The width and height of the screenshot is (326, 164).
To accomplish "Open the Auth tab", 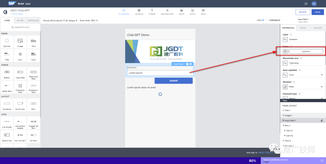I will click(x=193, y=12).
